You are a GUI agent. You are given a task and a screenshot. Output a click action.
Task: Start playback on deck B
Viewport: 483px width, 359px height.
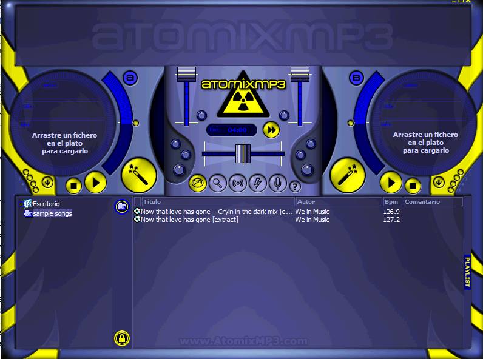click(391, 183)
